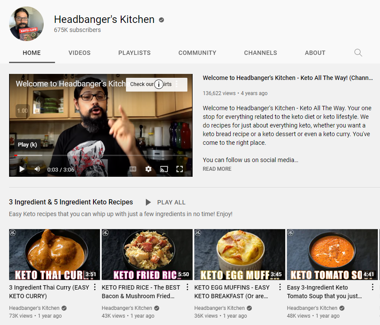Switch to the VIDEOS tab

point(80,53)
